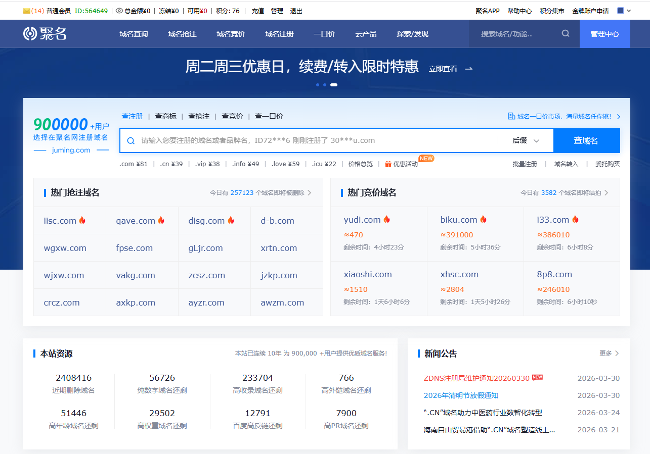Image resolution: width=650 pixels, height=454 pixels.
Task: Click the NEW badge on ZDNS notice
Action: click(537, 377)
